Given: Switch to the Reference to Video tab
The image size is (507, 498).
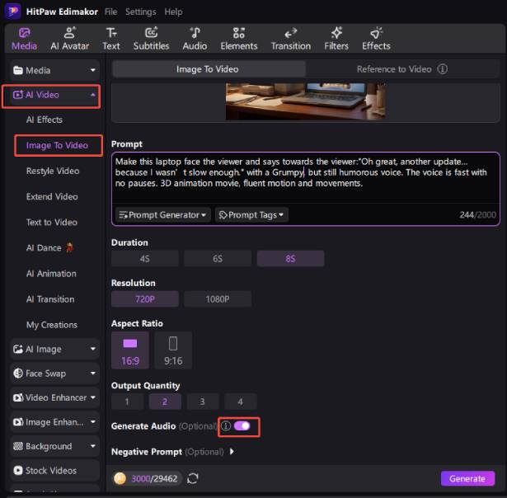Looking at the screenshot, I should point(402,69).
